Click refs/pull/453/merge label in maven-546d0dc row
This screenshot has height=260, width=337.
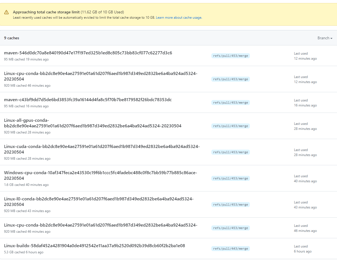pos(231,56)
